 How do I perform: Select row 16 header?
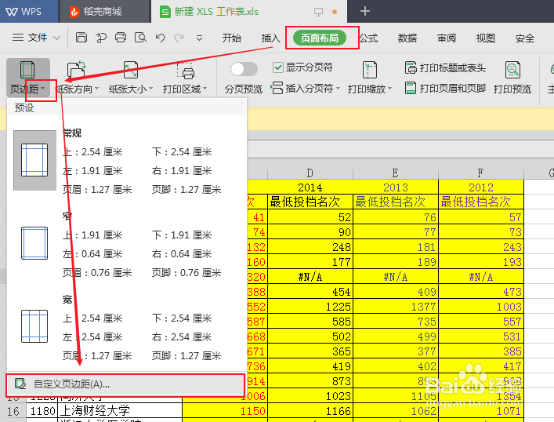coord(13,411)
